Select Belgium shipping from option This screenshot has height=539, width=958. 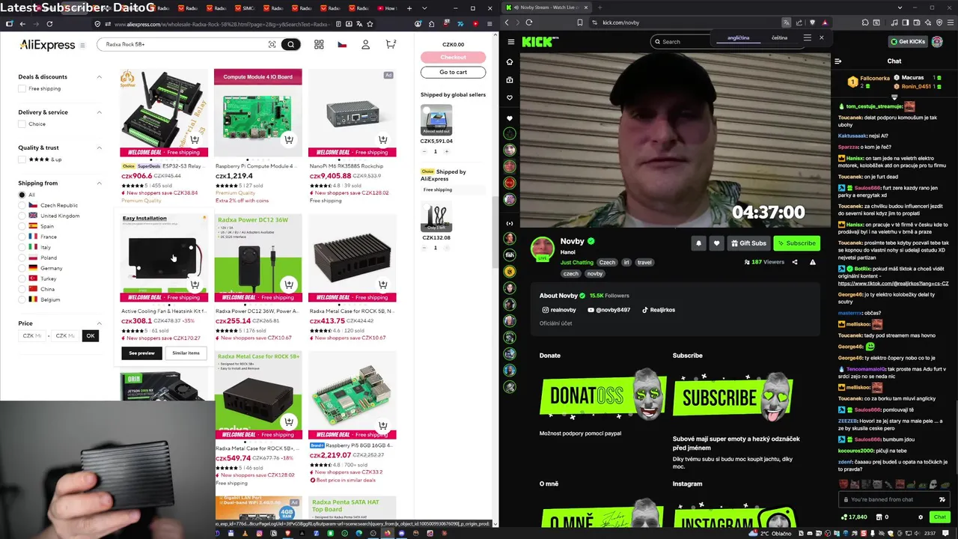point(22,299)
